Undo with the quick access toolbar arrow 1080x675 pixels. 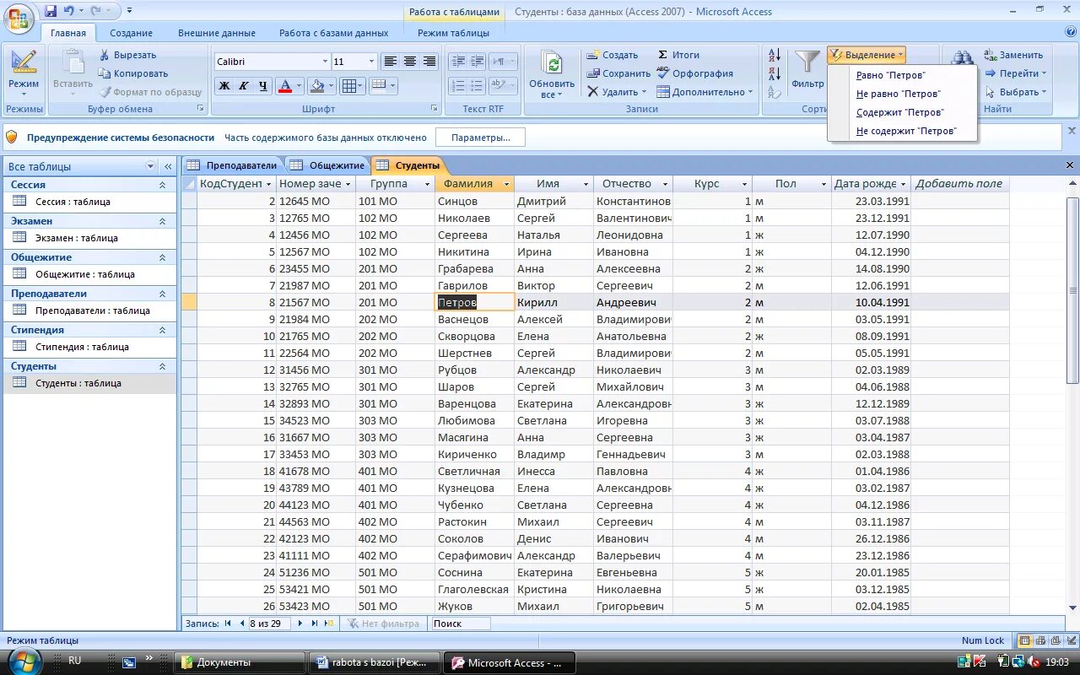67,11
